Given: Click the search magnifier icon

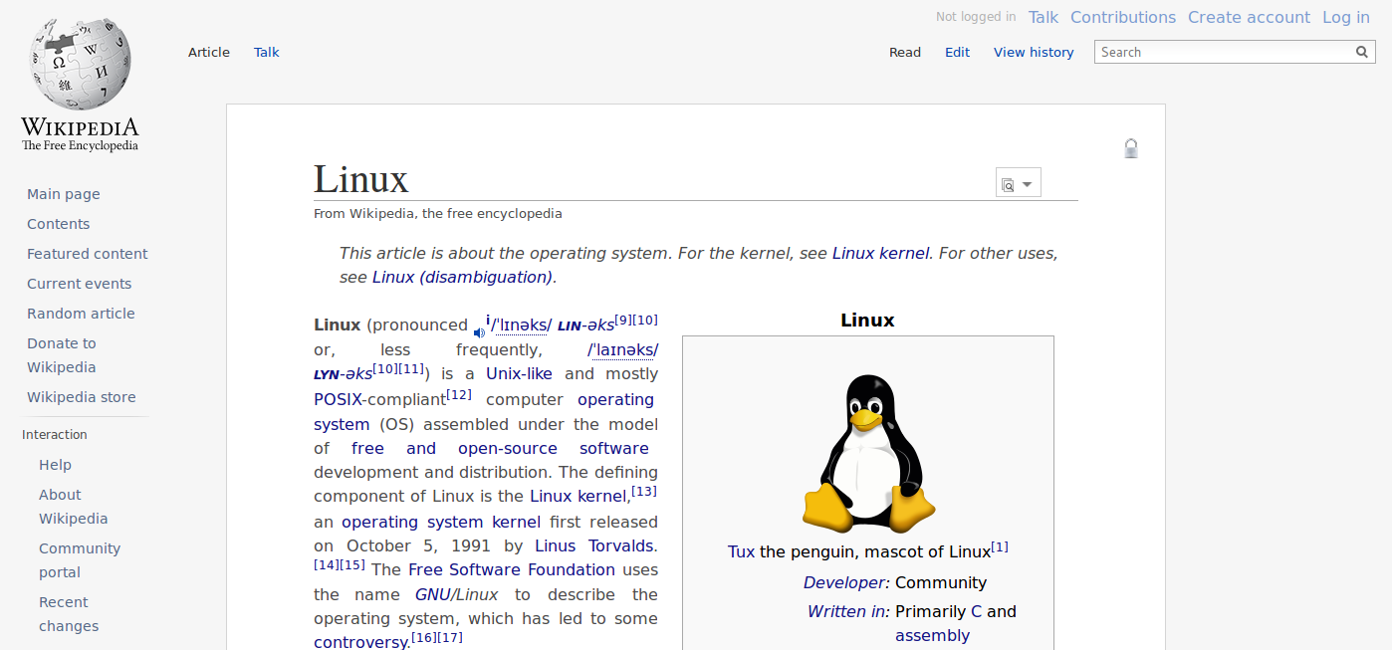Looking at the screenshot, I should 1361,52.
